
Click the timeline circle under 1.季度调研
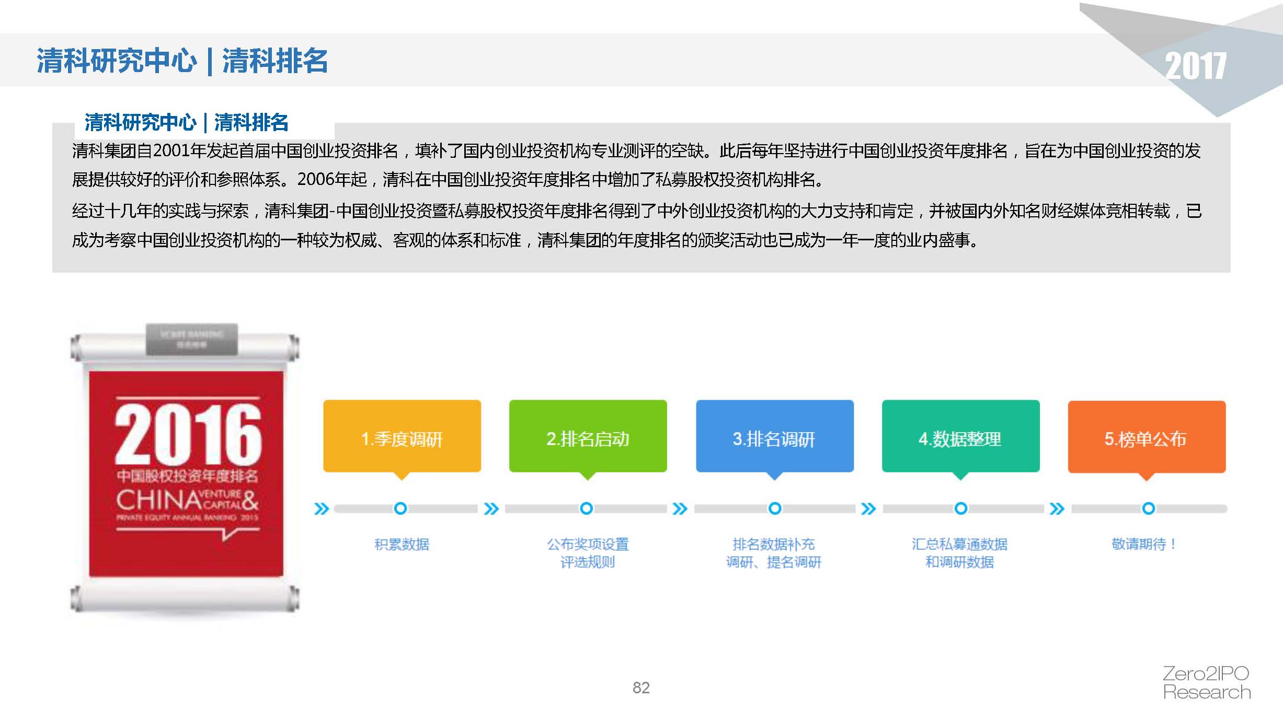[x=400, y=508]
